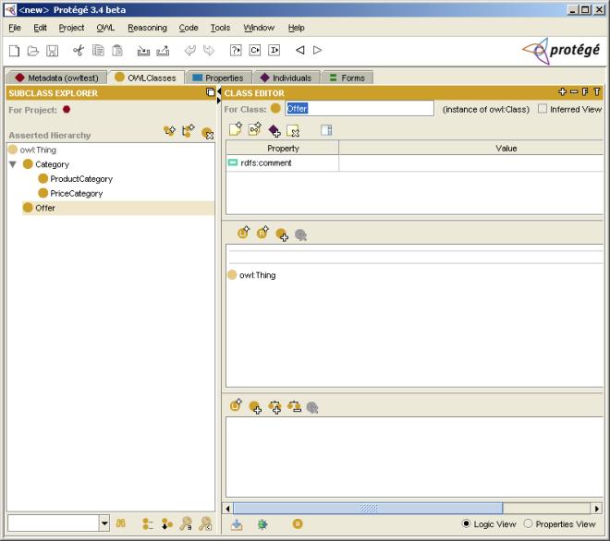Image resolution: width=610 pixels, height=541 pixels.
Task: Click the Back navigation arrow
Action: pyautogui.click(x=300, y=50)
